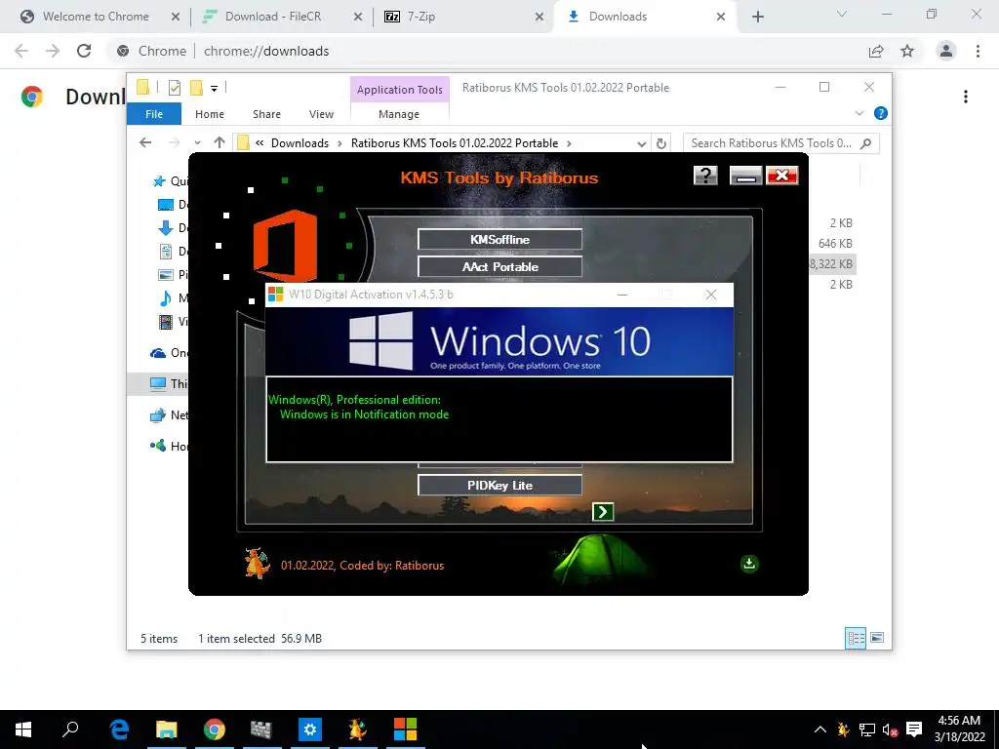Select This PC in navigation pane
This screenshot has width=999, height=749.
(x=170, y=383)
